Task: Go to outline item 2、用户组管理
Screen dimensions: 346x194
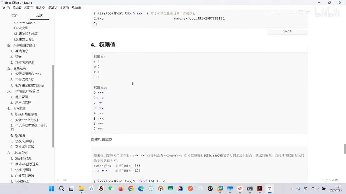Action: [21, 103]
